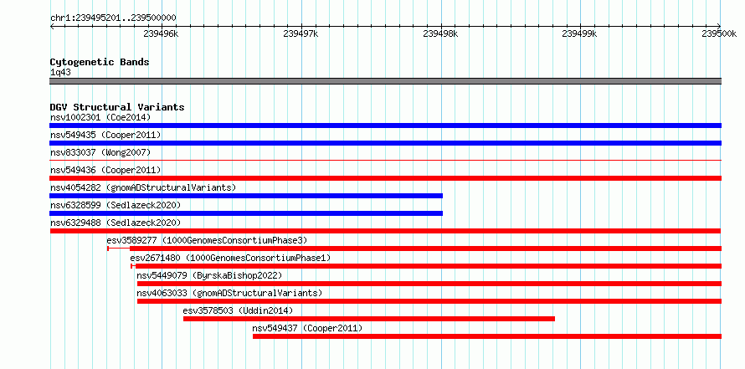The image size is (745, 369).
Task: Select the blue bar for nsv6328599
Action: (x=246, y=213)
